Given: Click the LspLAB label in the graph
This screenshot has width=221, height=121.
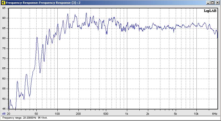Looking at the screenshot, I should 210,11.
